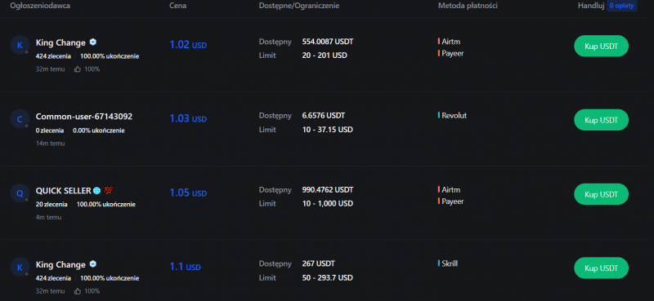Click the Dostępne/Ograniczenie column header

(x=299, y=6)
